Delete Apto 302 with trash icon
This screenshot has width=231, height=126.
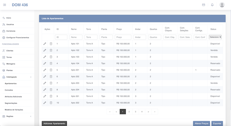pyautogui.click(x=51, y=103)
